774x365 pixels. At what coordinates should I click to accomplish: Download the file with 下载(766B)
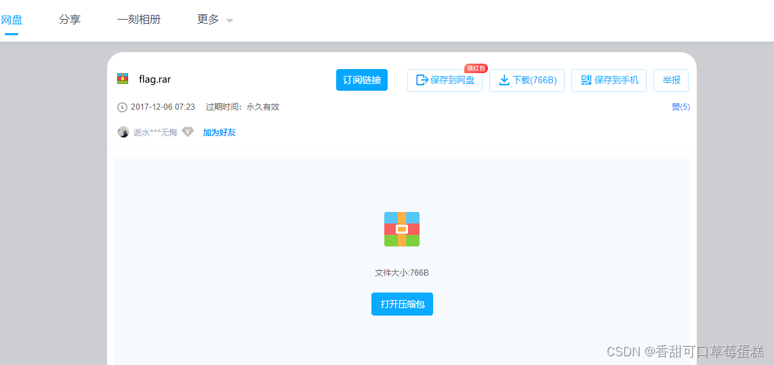[527, 81]
